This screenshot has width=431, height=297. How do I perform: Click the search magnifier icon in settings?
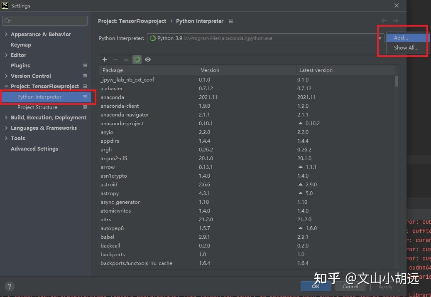click(7, 21)
